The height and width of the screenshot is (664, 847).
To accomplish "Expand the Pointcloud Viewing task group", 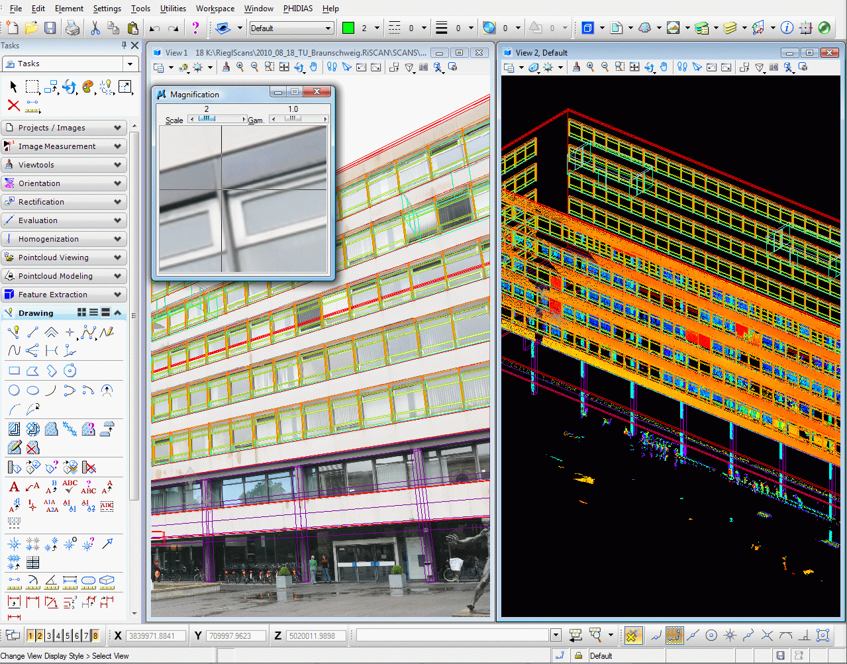I will 64,258.
